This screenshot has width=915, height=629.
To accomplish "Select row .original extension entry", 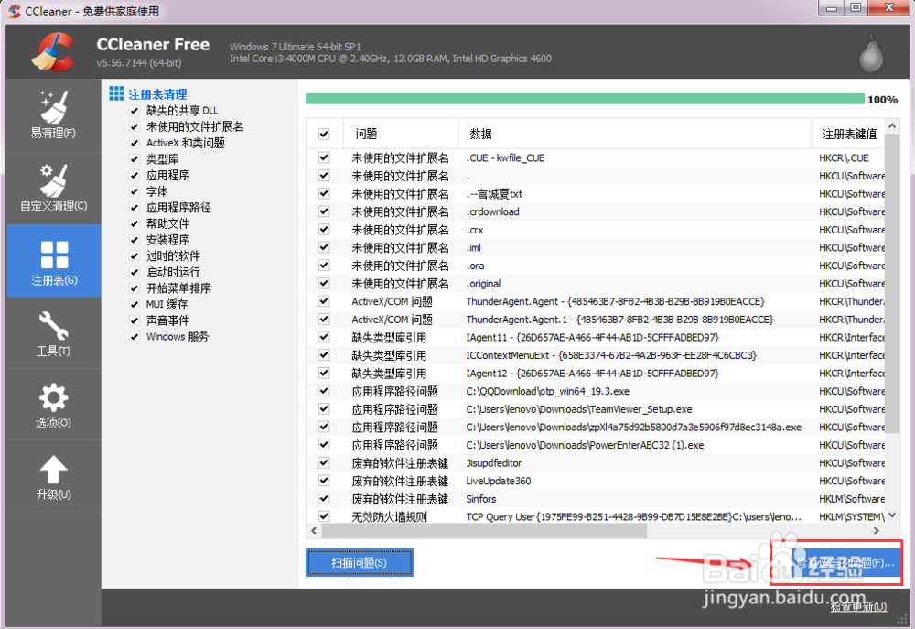I will pos(596,283).
